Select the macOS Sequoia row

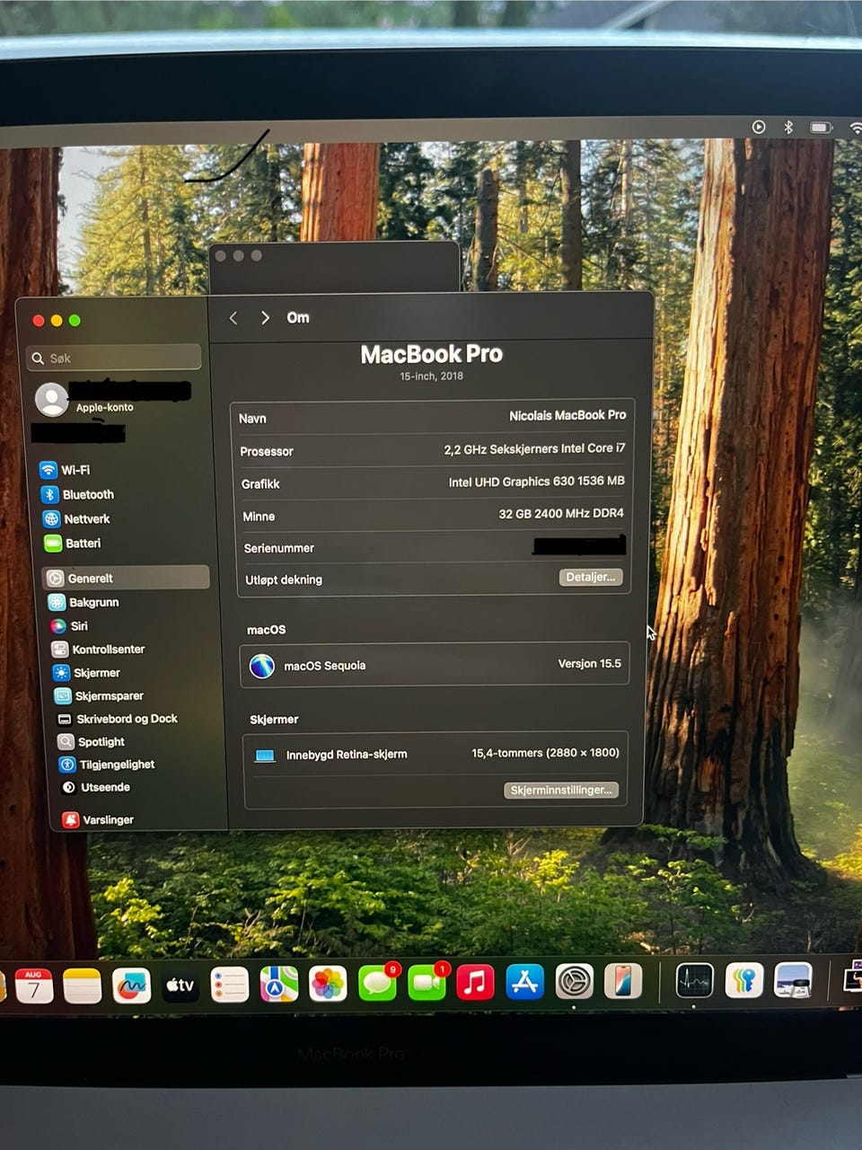[435, 665]
